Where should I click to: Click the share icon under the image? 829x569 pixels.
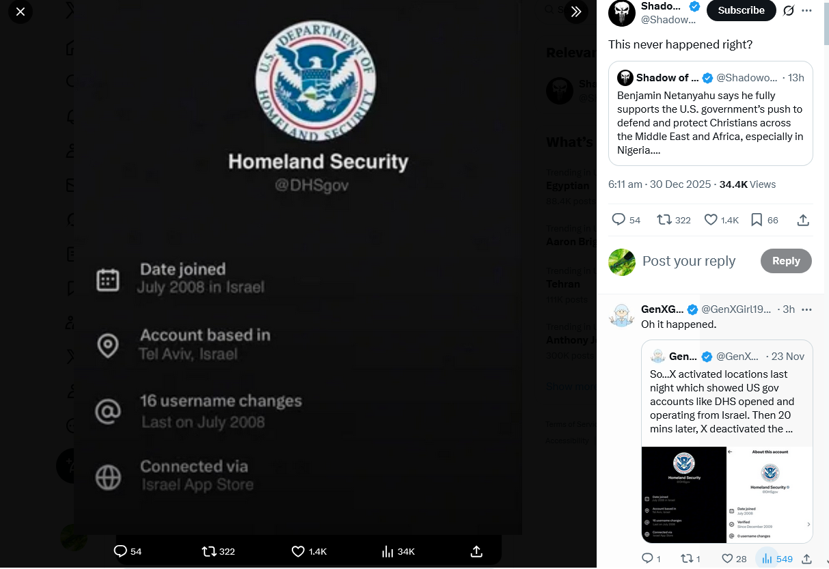477,551
